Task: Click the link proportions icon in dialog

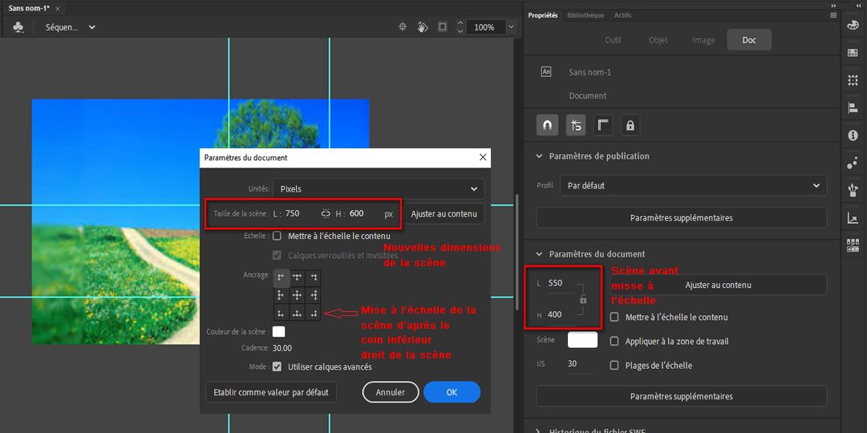Action: tap(326, 213)
